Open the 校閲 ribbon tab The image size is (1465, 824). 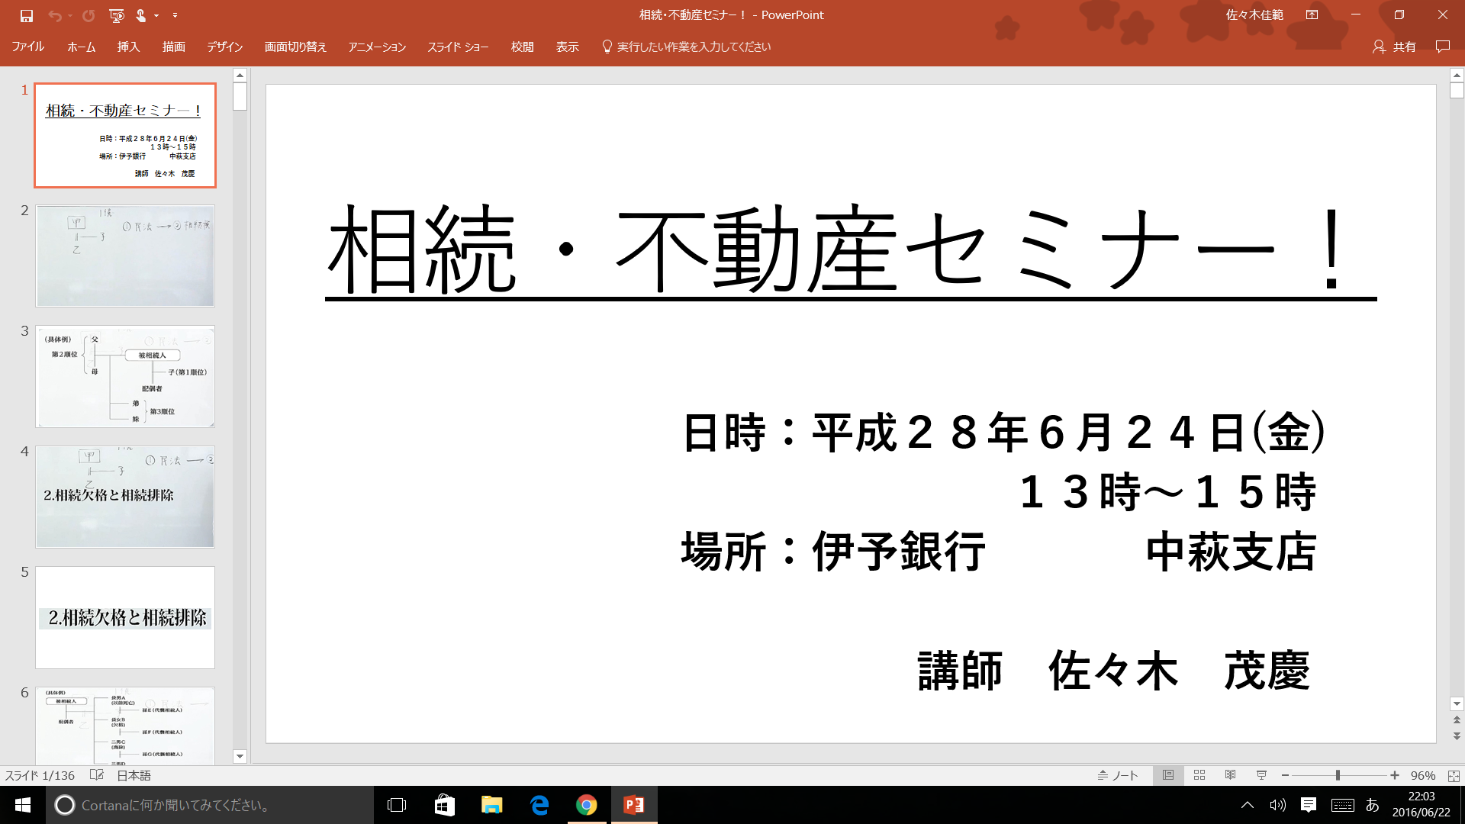[522, 47]
